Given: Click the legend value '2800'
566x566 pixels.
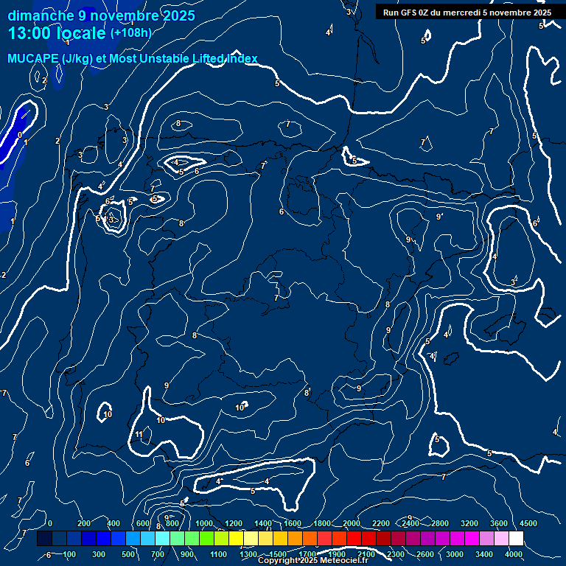Looking at the screenshot, I should pos(440,523).
